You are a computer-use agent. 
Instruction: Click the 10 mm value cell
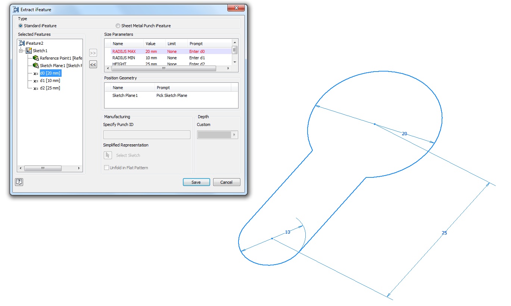click(x=151, y=58)
